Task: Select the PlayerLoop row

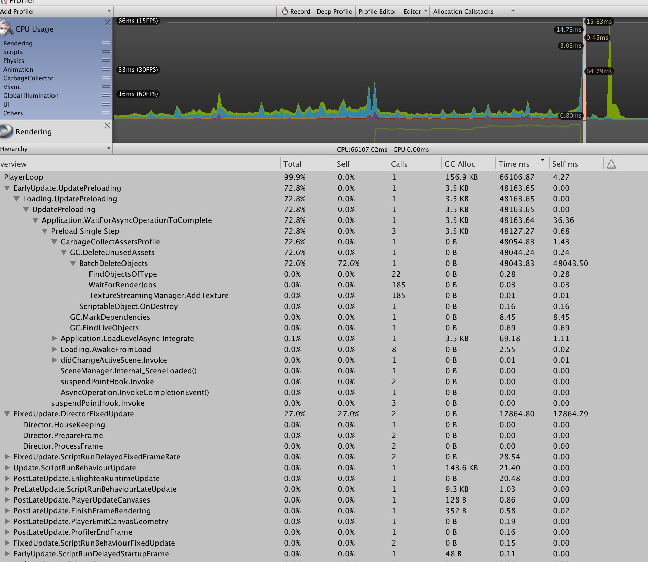Action: [324, 177]
